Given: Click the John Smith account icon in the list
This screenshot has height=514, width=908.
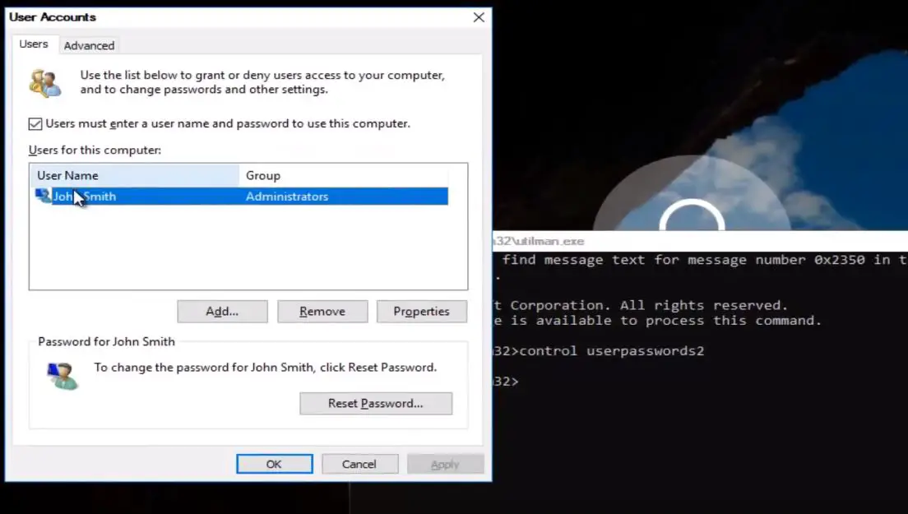Looking at the screenshot, I should click(x=43, y=197).
